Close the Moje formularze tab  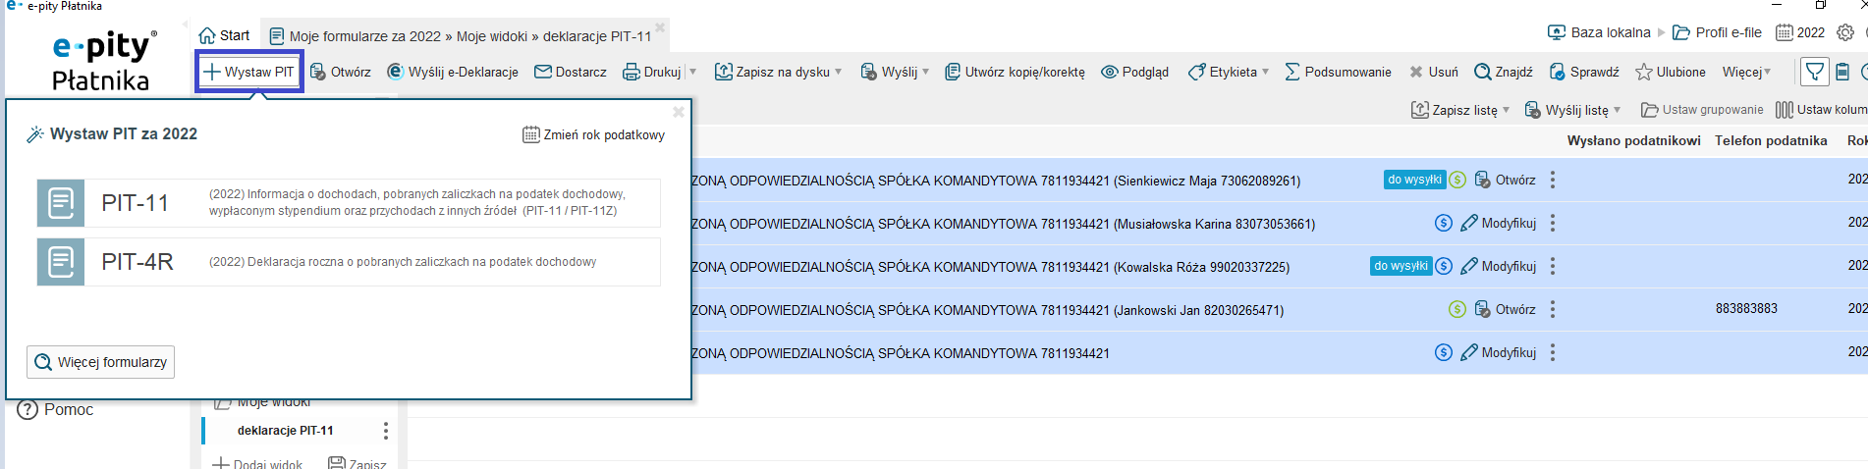coord(660,27)
